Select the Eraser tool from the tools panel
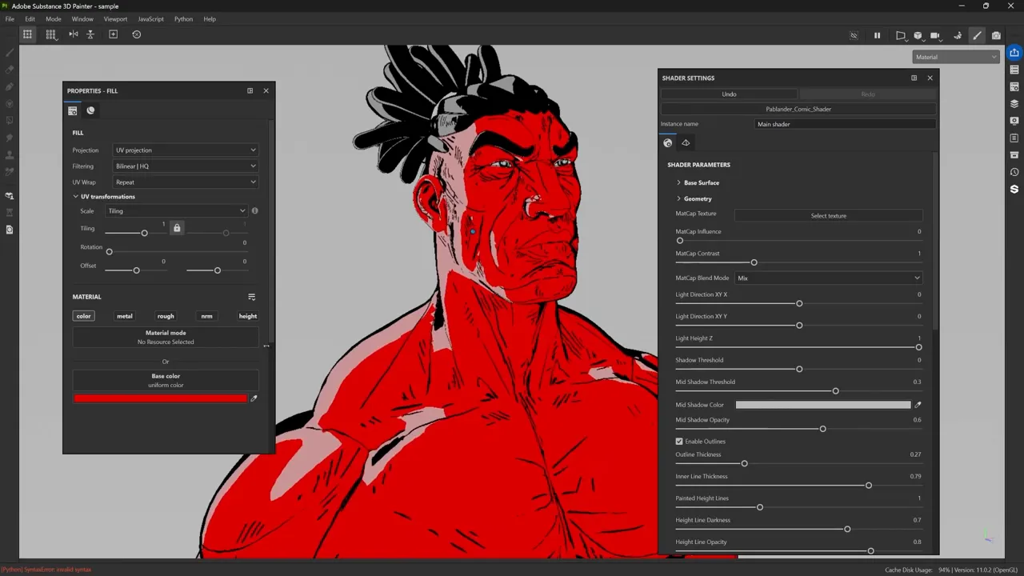This screenshot has width=1024, height=576. pos(9,68)
